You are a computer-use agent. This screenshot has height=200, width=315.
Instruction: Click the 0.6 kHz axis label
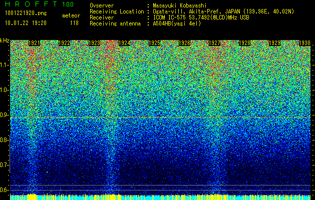4,190
